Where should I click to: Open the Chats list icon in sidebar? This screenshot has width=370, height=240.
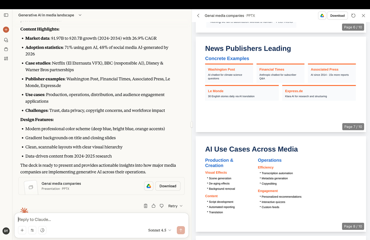point(6,40)
